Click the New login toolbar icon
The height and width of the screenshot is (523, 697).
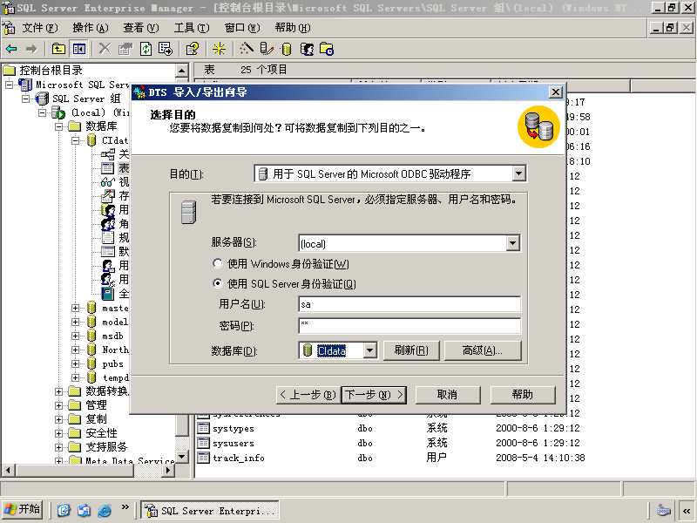coord(307,49)
